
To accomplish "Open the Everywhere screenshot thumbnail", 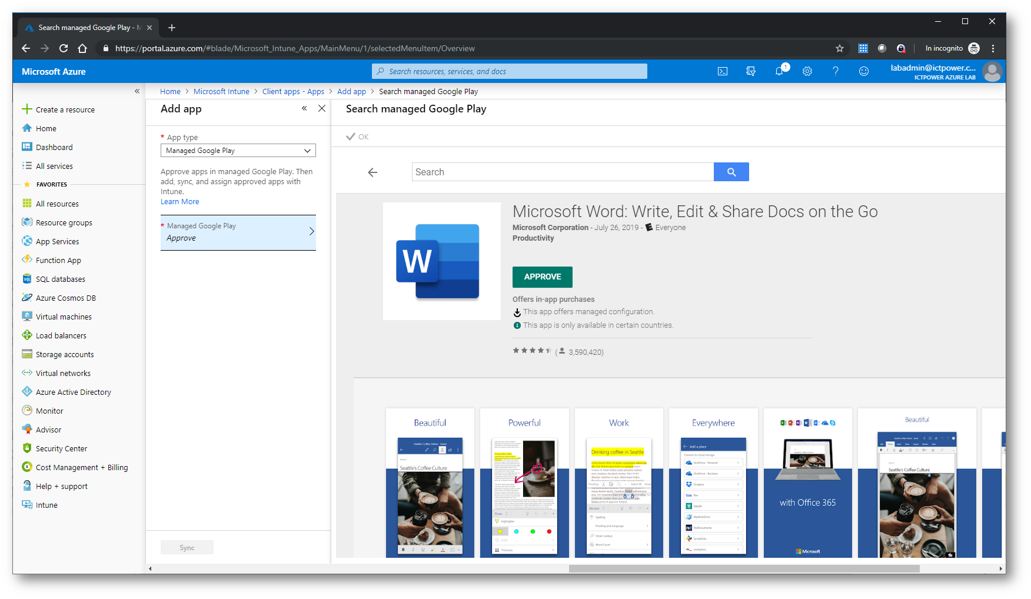I will (x=713, y=482).
